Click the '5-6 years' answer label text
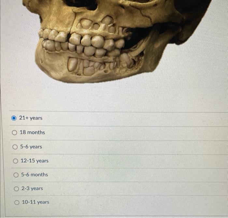 pos(31,147)
